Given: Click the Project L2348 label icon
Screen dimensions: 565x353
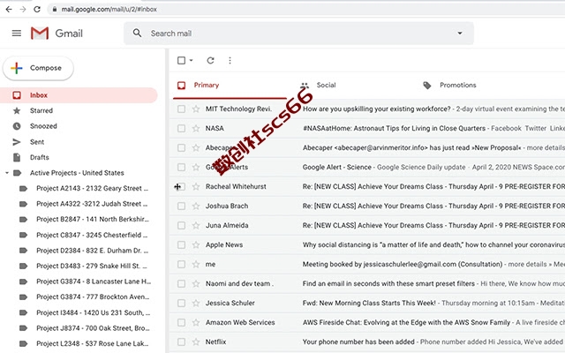Looking at the screenshot, I should [x=23, y=343].
